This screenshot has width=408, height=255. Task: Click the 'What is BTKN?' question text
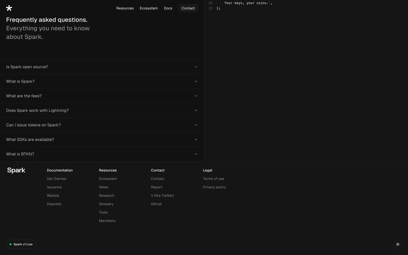pos(20,154)
